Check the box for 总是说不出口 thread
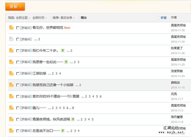Image resolution: width=191 pixels, height=137 pixels. (18, 131)
